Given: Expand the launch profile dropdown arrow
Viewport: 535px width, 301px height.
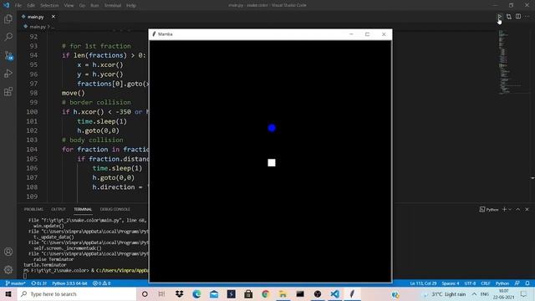Looking at the screenshot, I should coord(510,209).
